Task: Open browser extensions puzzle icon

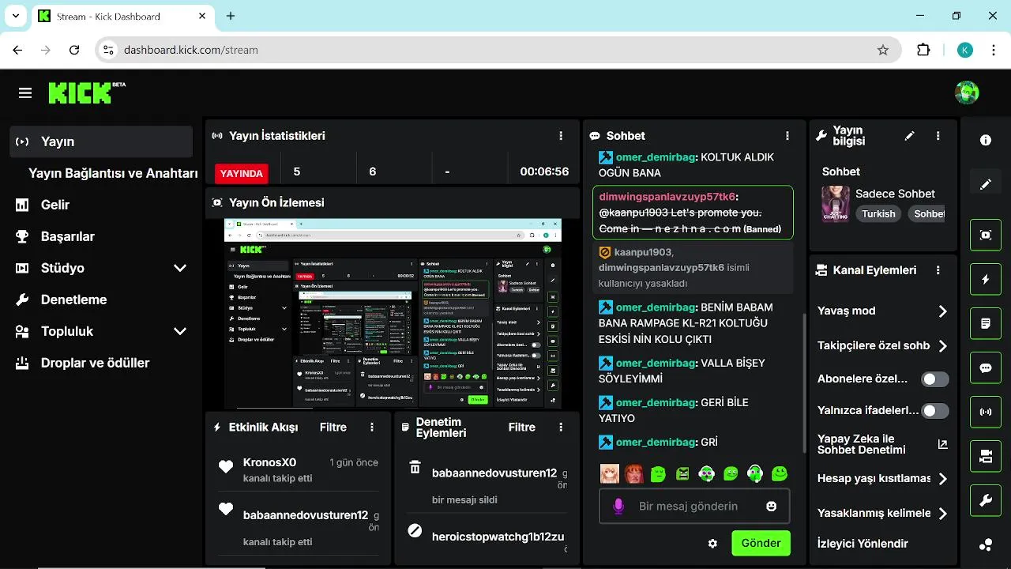Action: 923,50
